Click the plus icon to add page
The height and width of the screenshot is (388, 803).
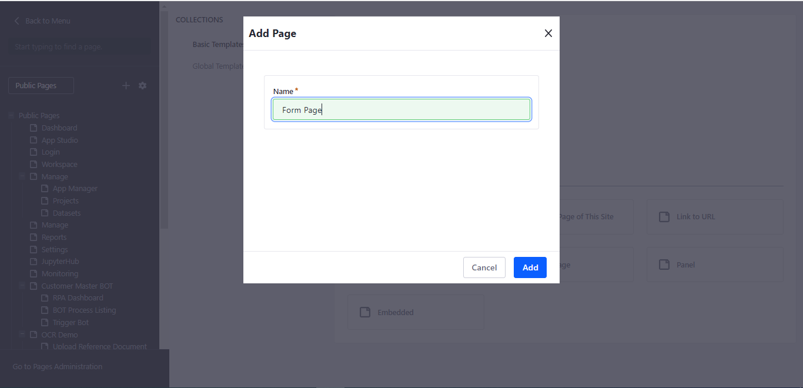(126, 85)
